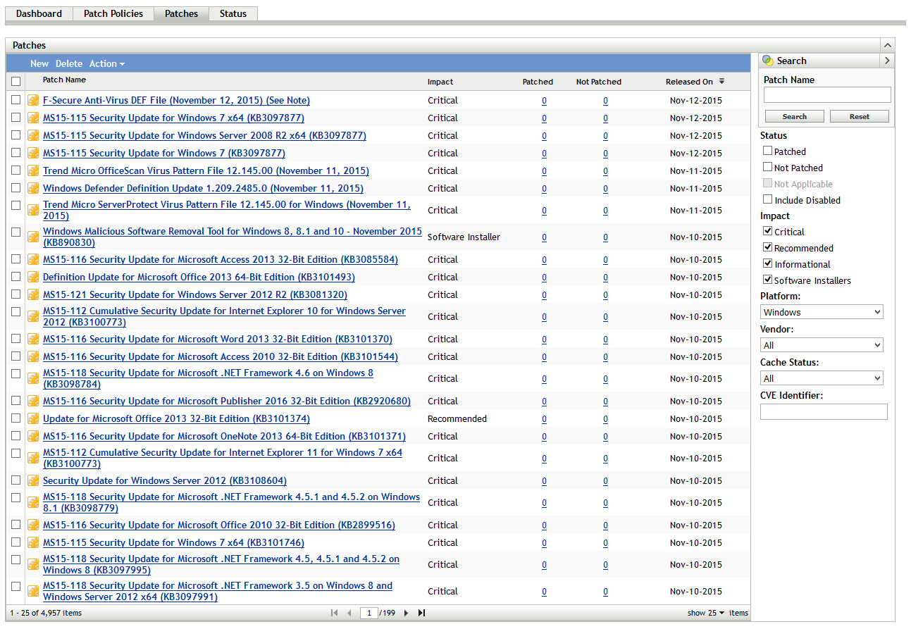Screen dimensions: 911x629
Task: Click patch icon for Definition Update for Office 2013 64-Bit
Action: coord(33,278)
